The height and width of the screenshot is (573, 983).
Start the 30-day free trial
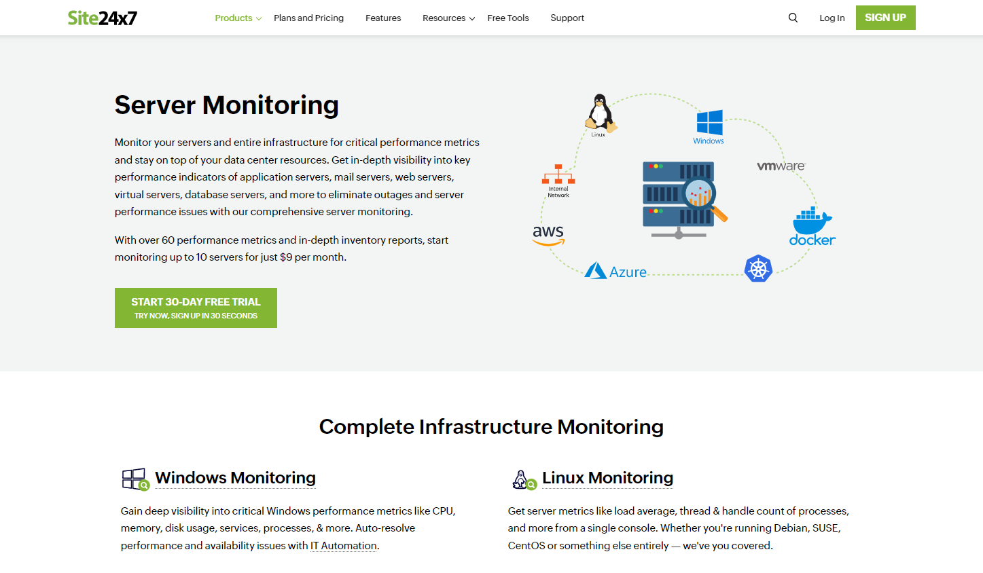[196, 308]
